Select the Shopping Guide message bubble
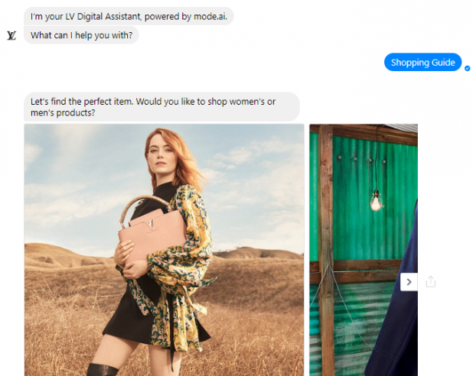This screenshot has width=473, height=376. 422,63
